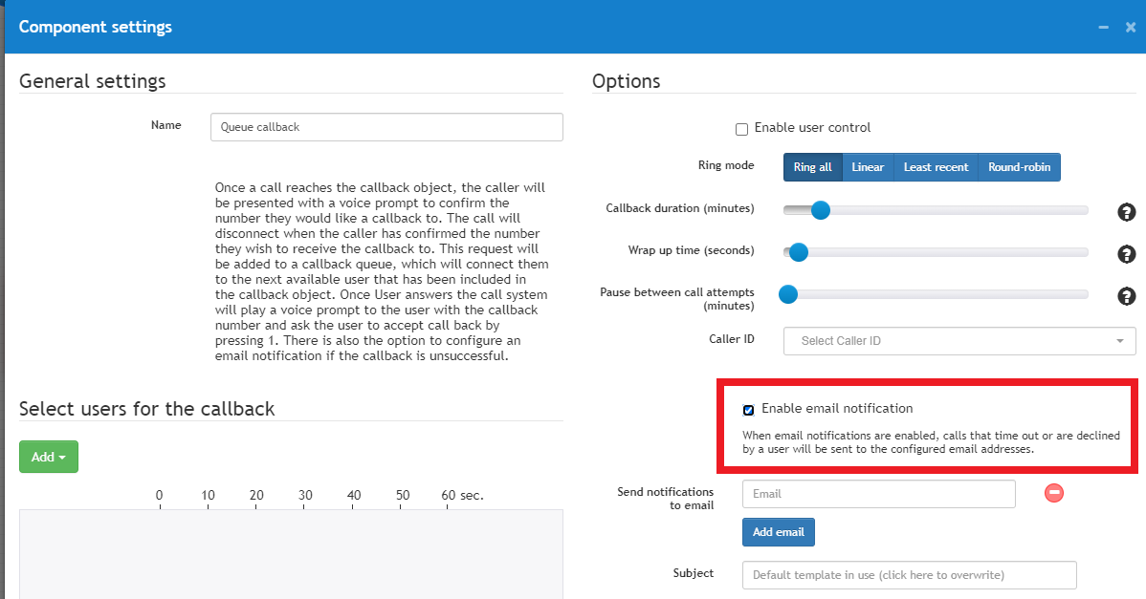Click the Add email button

pos(779,532)
